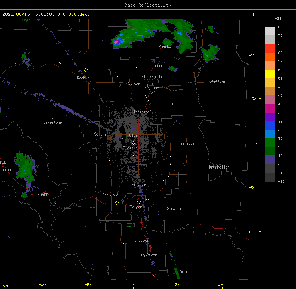
Task: Click the Strathmore label
Action: pyautogui.click(x=177, y=209)
